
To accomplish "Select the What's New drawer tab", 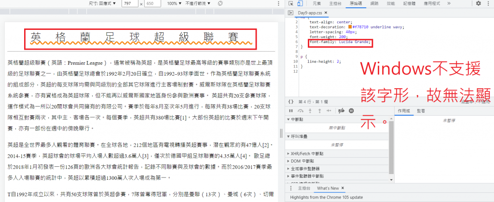I will pyautogui.click(x=328, y=188).
